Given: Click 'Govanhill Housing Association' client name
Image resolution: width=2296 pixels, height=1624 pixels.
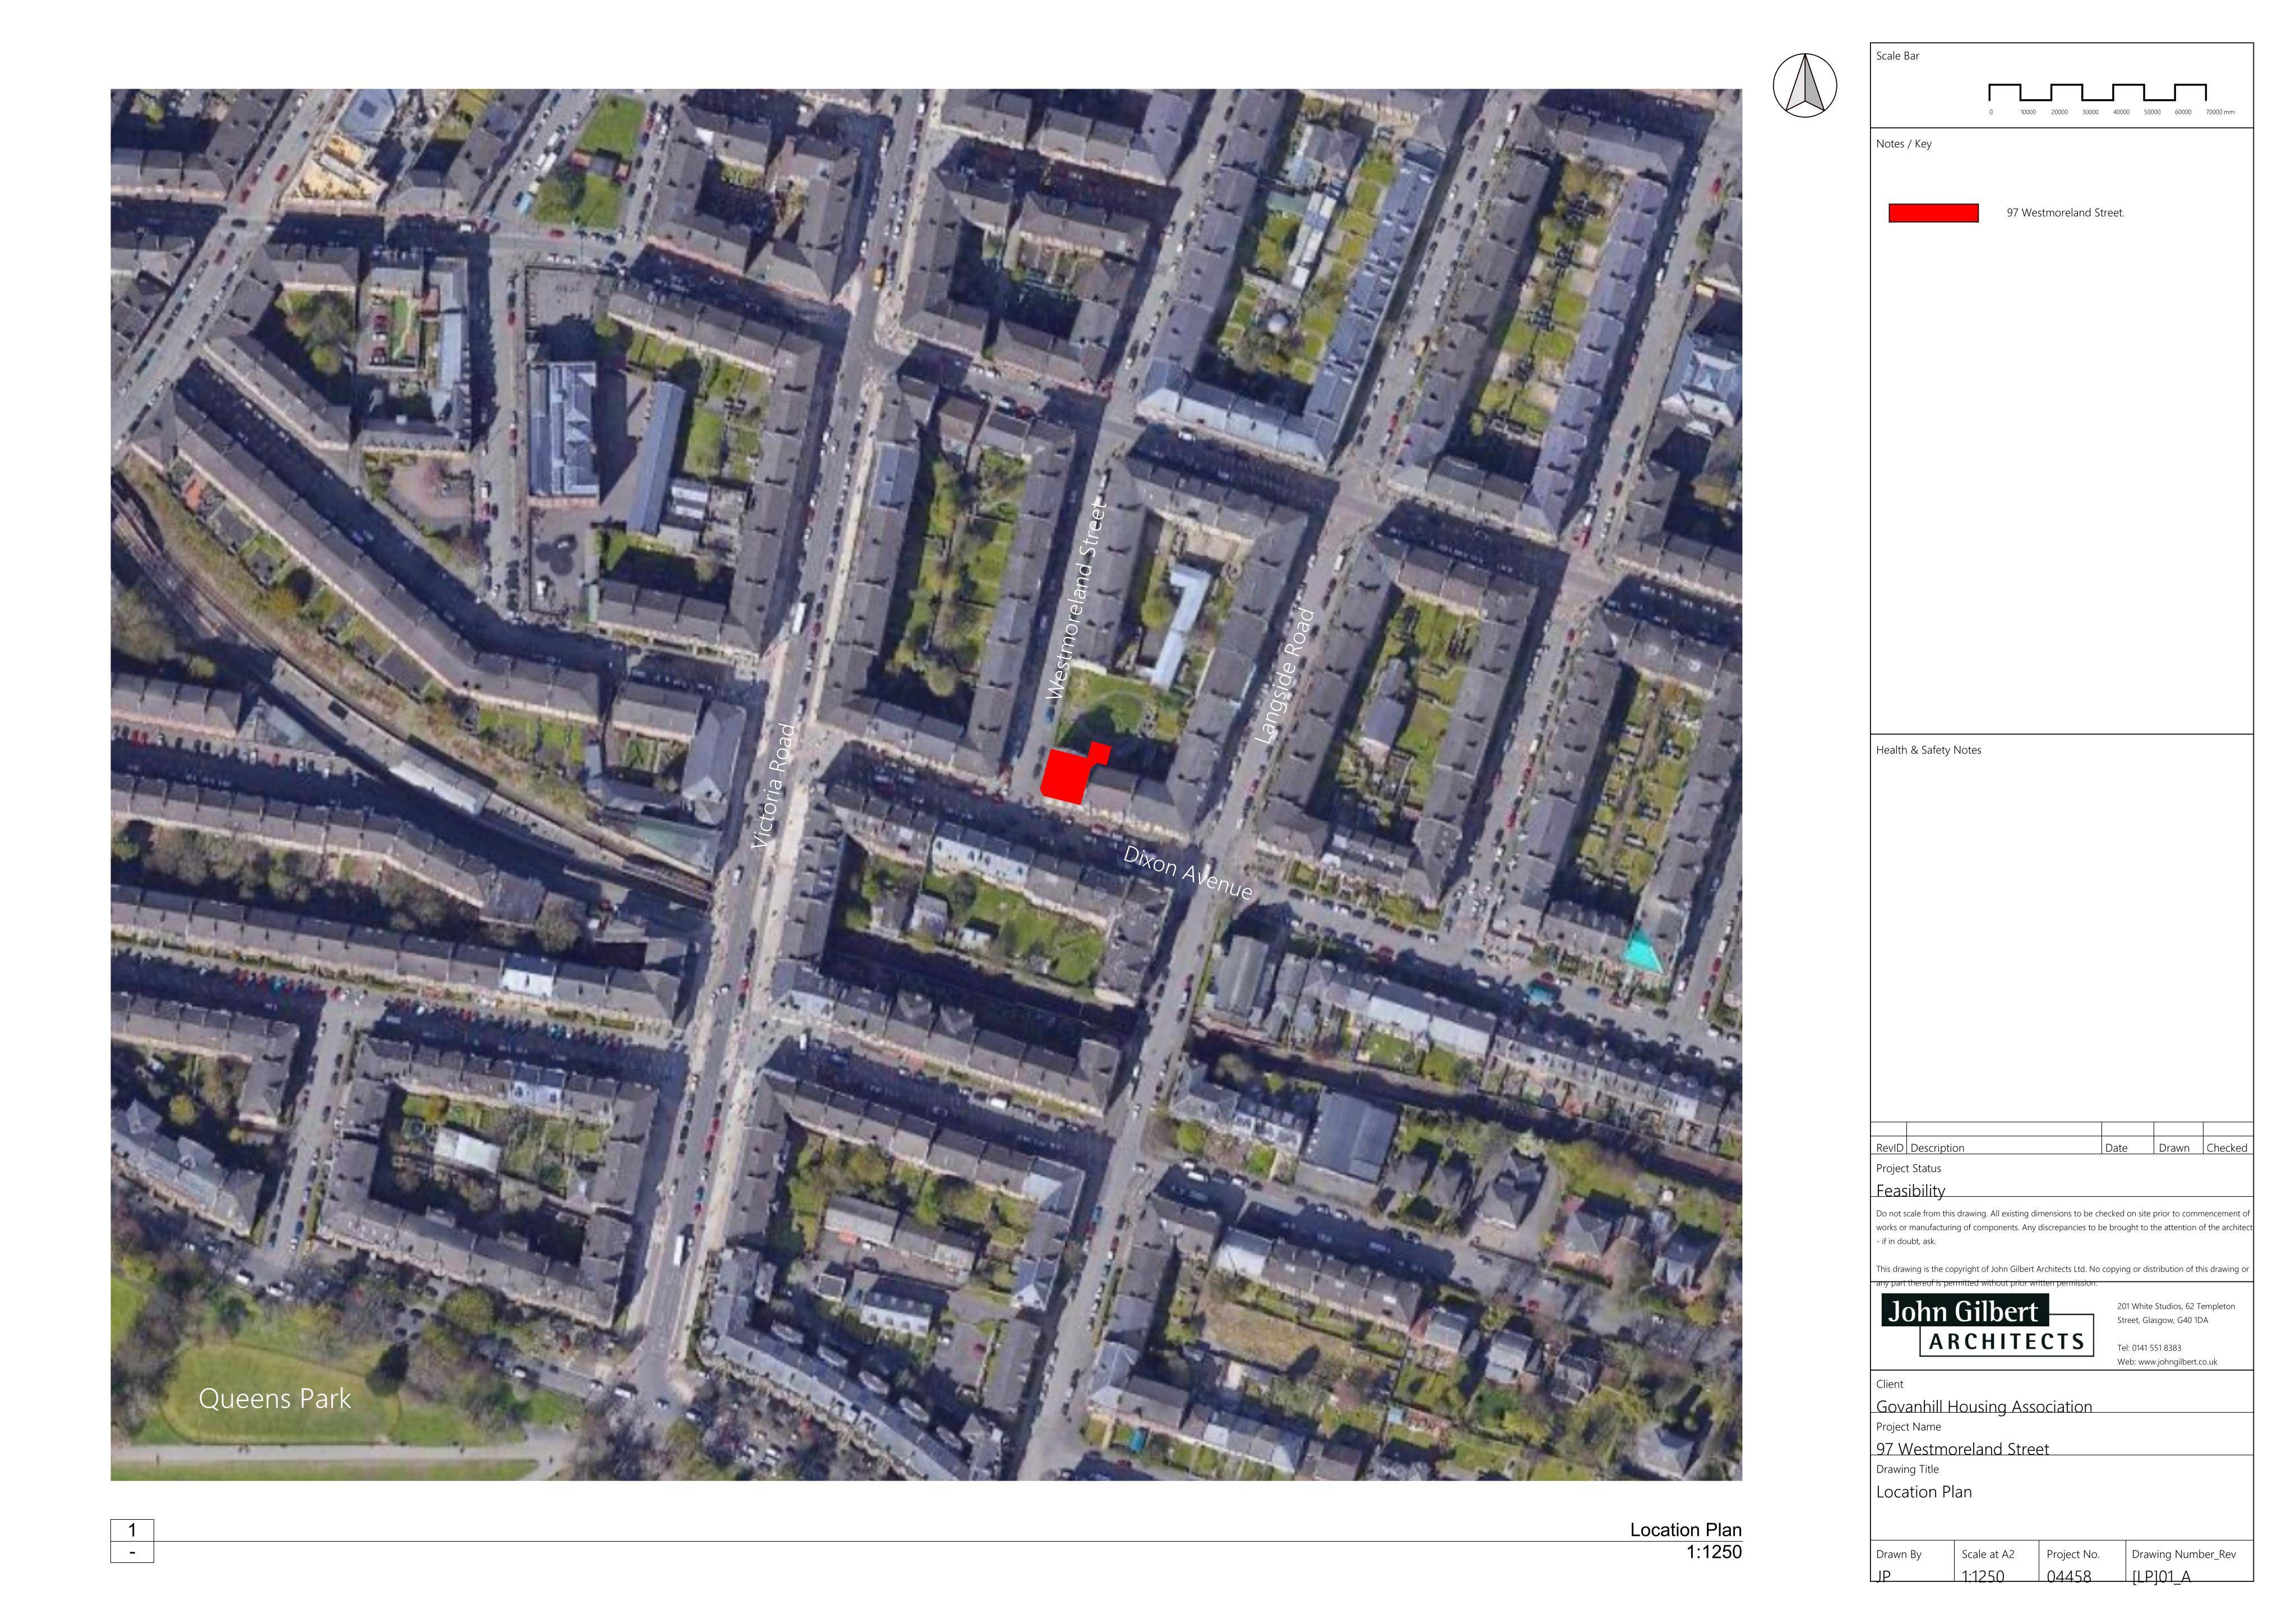Looking at the screenshot, I should [x=1984, y=1406].
